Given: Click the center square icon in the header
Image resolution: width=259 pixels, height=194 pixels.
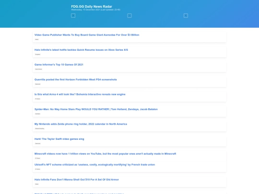Looking at the screenshot, I should [129, 16].
